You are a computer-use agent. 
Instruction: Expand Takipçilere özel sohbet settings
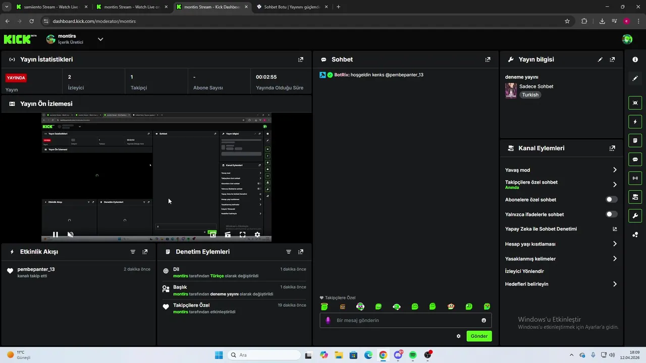[x=615, y=185]
